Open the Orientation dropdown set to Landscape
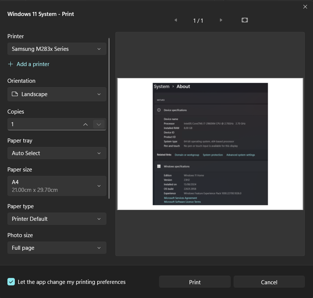Viewport: 313px width, 298px height. tap(57, 94)
